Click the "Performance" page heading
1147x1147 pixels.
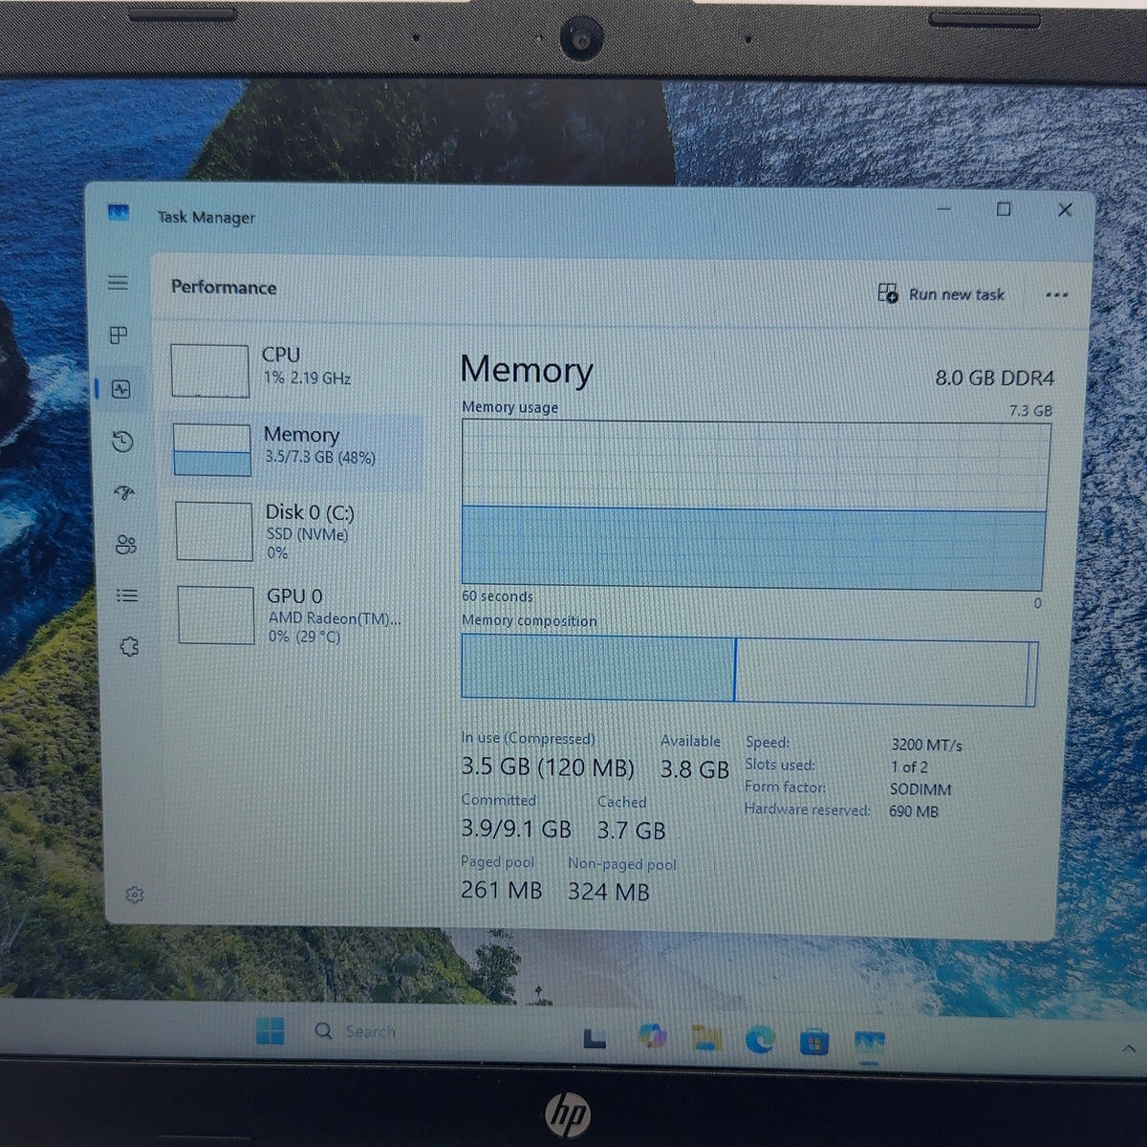[x=224, y=287]
